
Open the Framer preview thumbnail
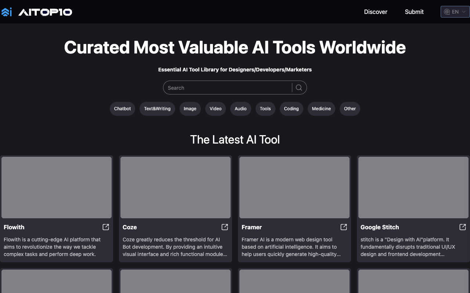[294, 188]
